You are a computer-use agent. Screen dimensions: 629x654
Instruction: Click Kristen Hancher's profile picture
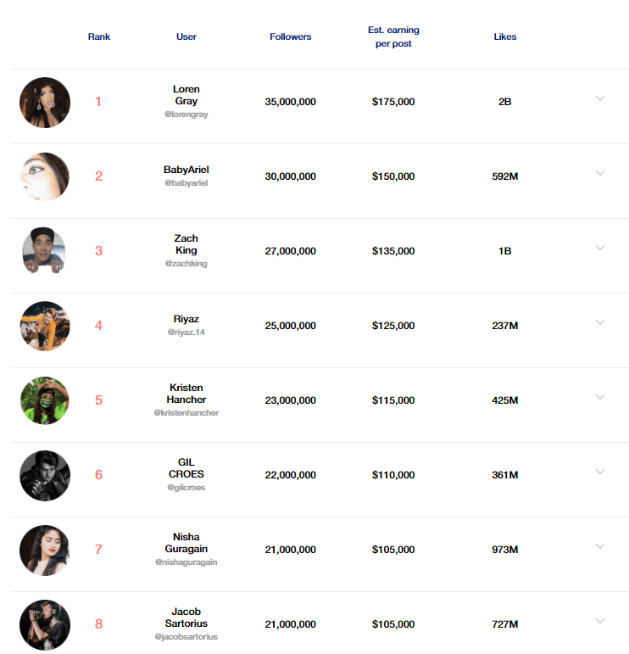[45, 400]
